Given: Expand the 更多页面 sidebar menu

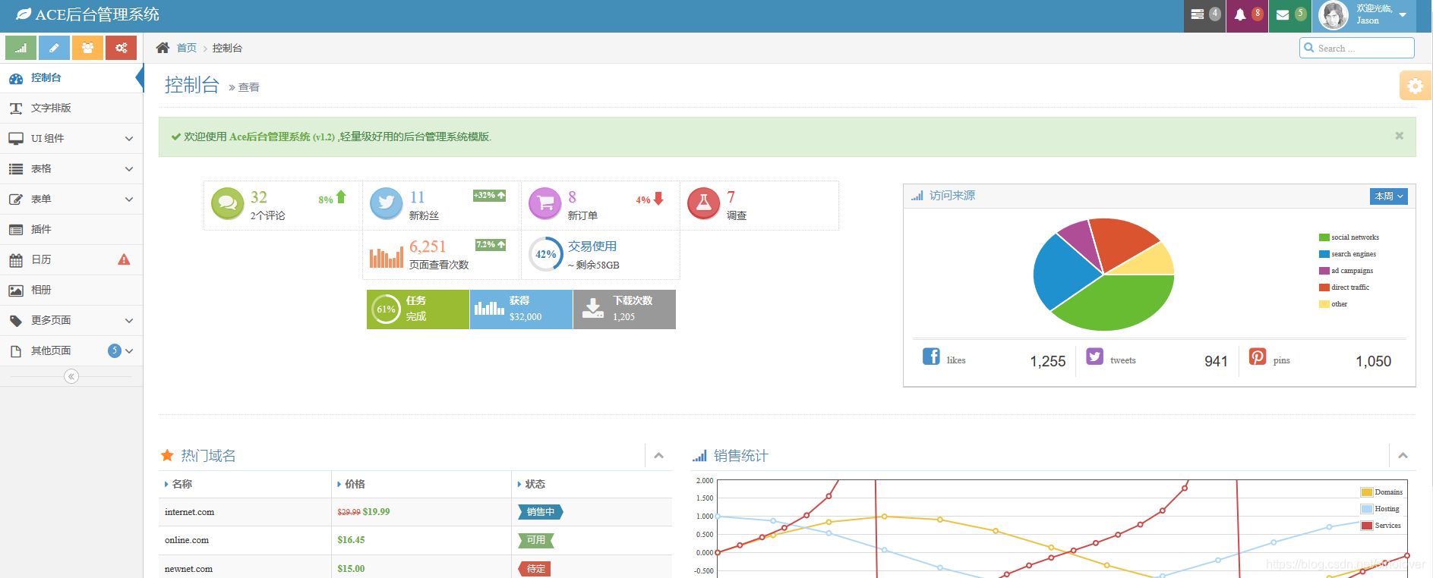Looking at the screenshot, I should pyautogui.click(x=71, y=321).
